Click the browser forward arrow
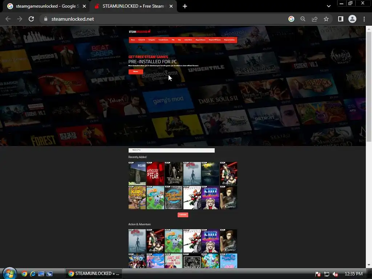This screenshot has height=279, width=372. click(20, 19)
